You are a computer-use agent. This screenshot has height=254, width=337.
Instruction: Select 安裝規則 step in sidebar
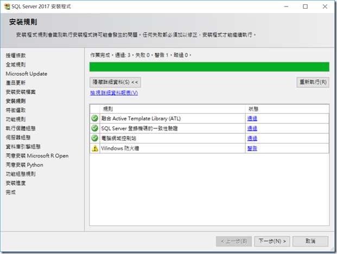pyautogui.click(x=16, y=101)
